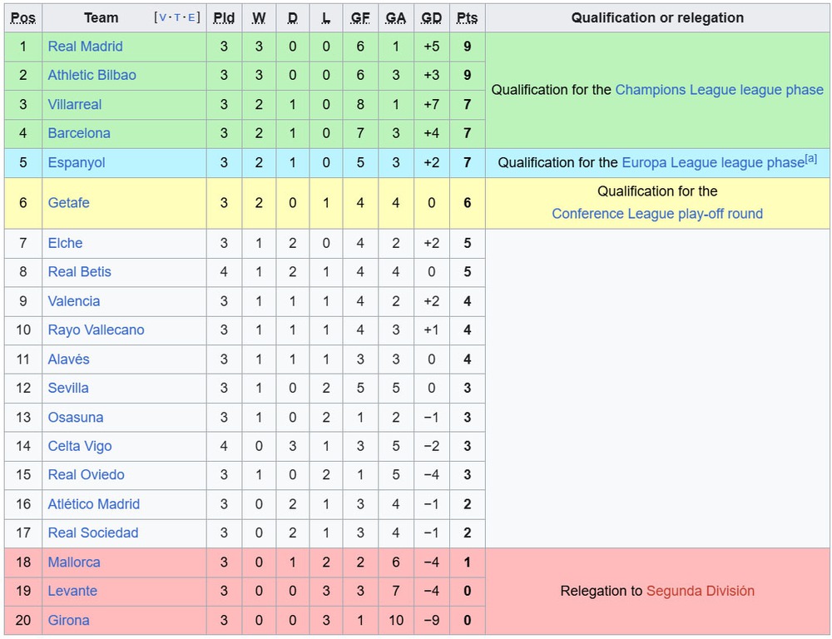Click the Pld column header abbreviation
The height and width of the screenshot is (639, 832).
[224, 17]
